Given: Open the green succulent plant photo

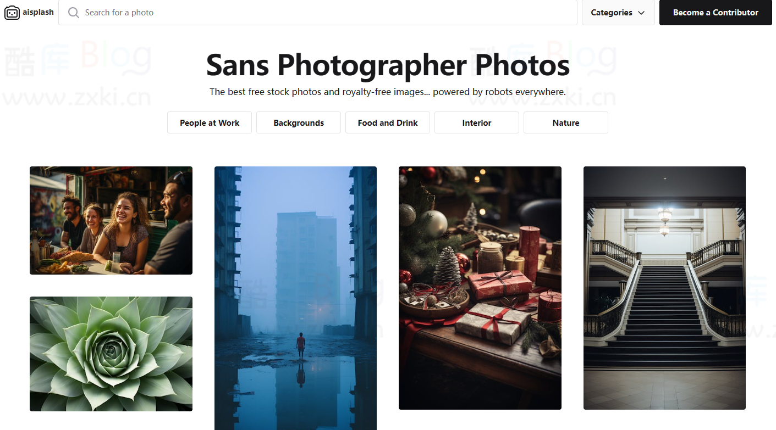Looking at the screenshot, I should pos(111,354).
